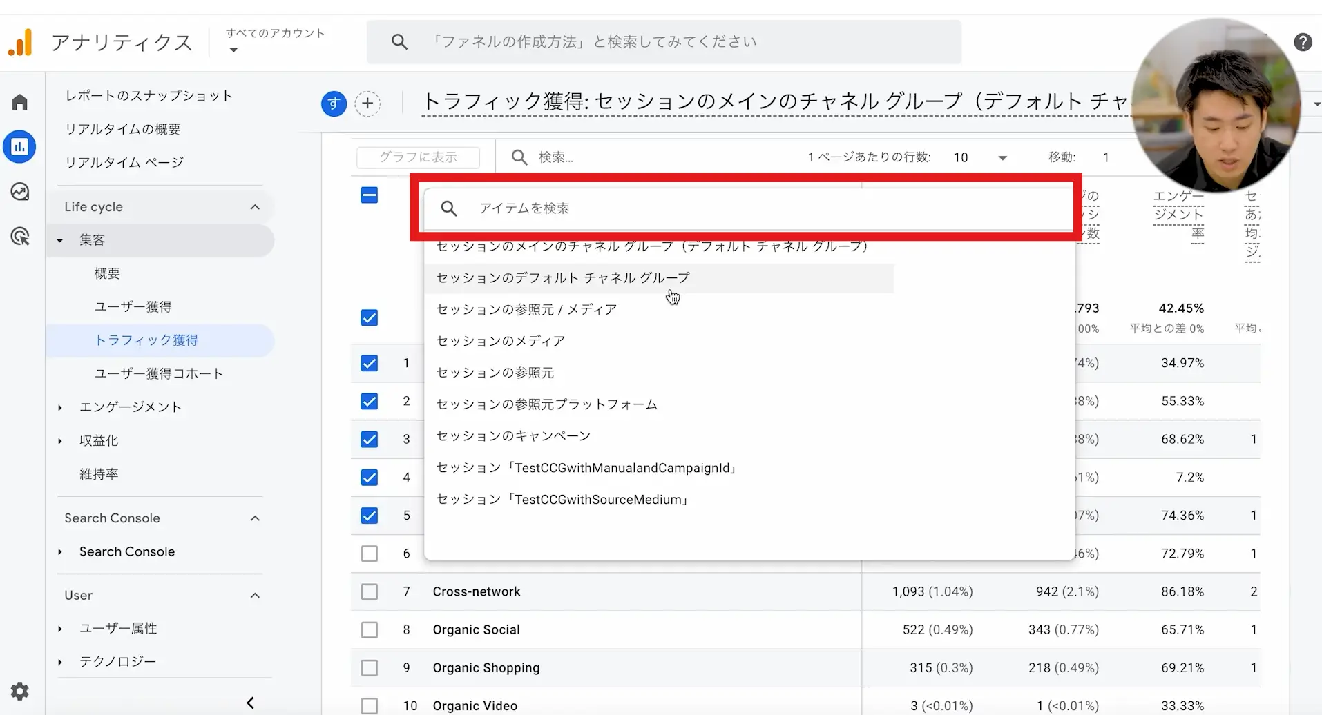
Task: Click the help question mark icon
Action: [1303, 43]
